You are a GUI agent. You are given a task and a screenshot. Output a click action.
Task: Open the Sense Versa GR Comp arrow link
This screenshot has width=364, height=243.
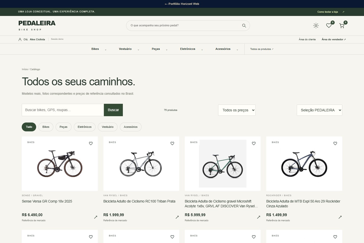click(x=96, y=217)
